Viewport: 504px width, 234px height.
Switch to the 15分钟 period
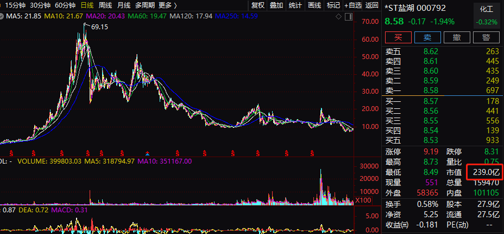[x=16, y=5]
